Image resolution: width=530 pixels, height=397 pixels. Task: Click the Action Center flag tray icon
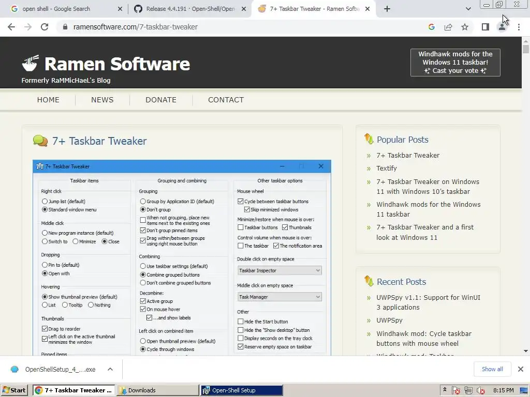455,391
